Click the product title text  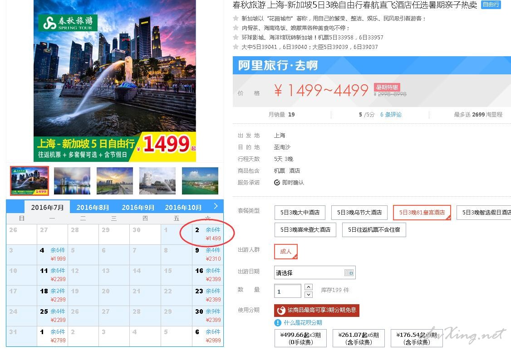pos(354,5)
